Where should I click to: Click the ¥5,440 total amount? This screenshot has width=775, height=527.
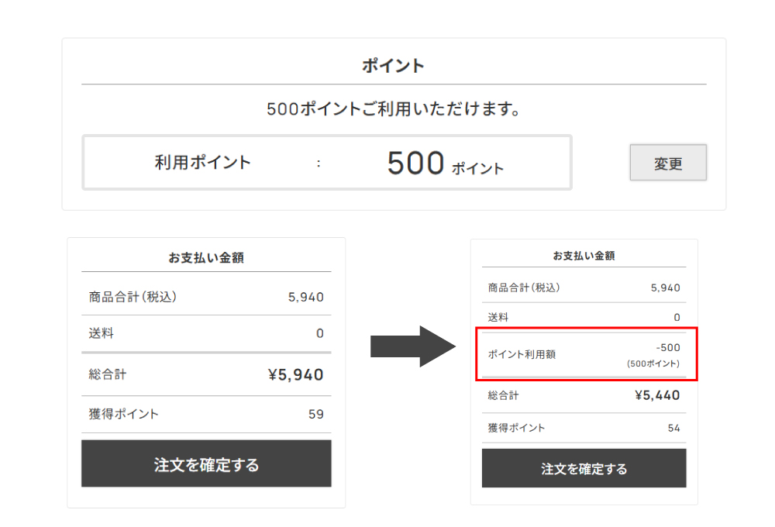pos(656,395)
